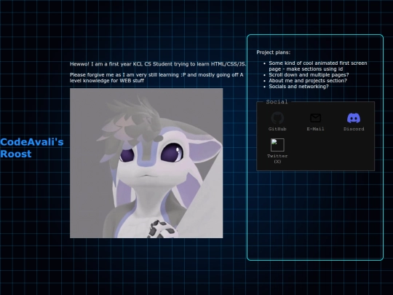The image size is (393, 295).
Task: Click the Twitter (X) text label
Action: point(277,159)
